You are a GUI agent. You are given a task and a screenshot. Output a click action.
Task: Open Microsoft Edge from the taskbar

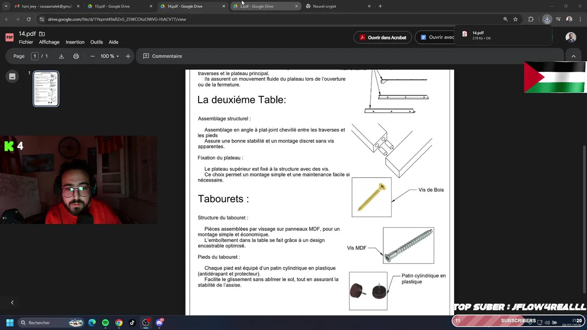tap(92, 323)
